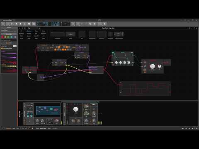
Task: Open the Play menu button beside File
Action: click(x=8, y=24)
